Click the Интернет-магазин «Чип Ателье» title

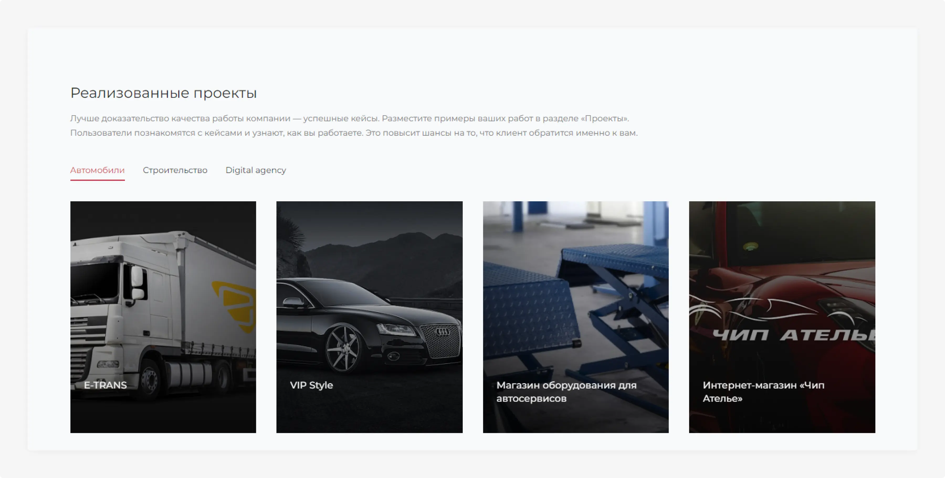tap(763, 392)
